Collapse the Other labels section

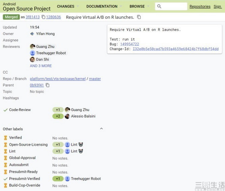tap(101, 128)
